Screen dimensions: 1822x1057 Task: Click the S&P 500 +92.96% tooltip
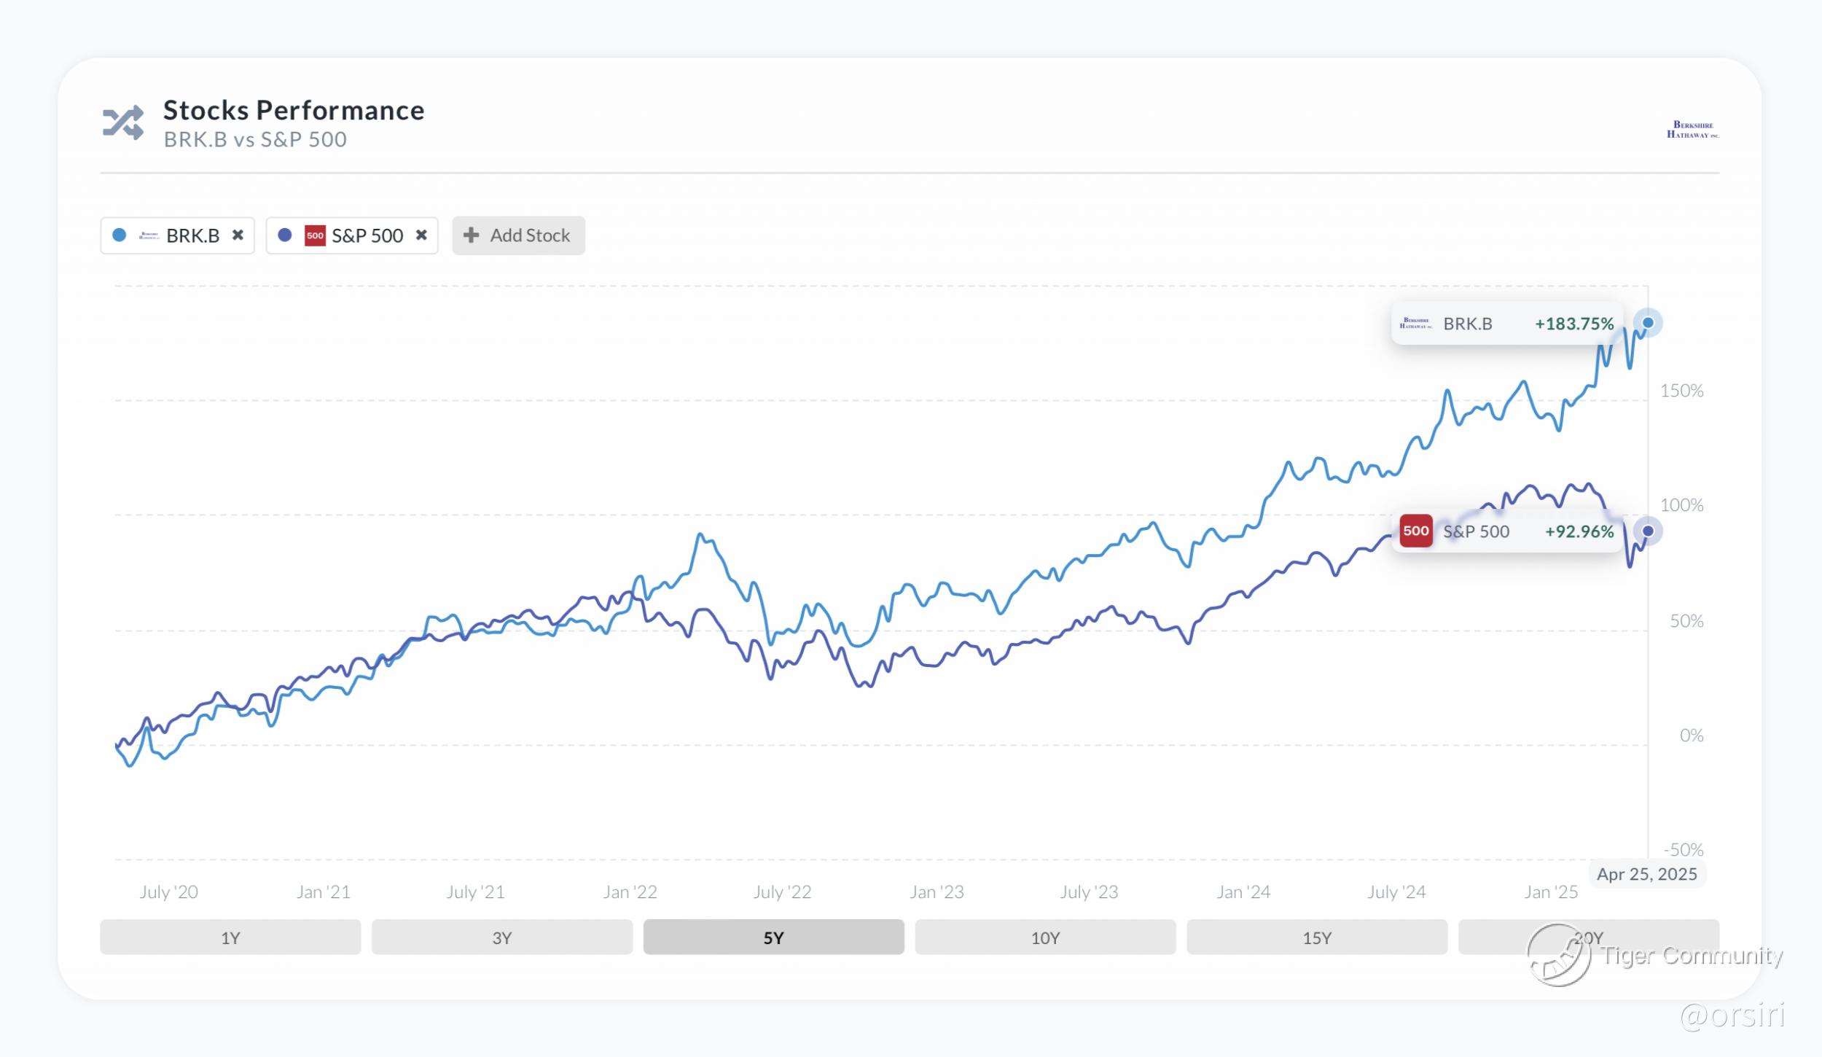pyautogui.click(x=1507, y=531)
